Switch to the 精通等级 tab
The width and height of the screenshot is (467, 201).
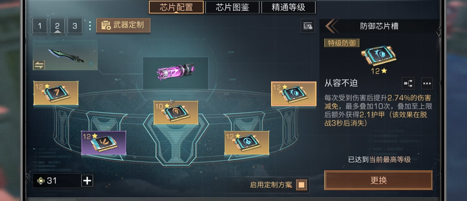[288, 7]
